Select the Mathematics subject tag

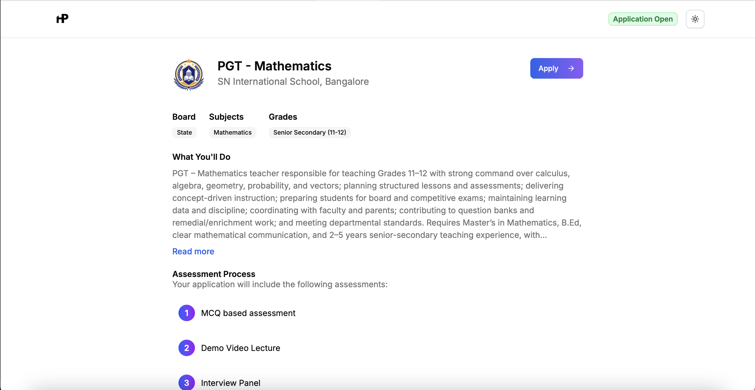tap(232, 132)
